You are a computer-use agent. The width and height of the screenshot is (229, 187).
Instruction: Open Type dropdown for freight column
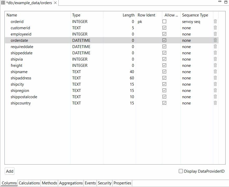(86, 66)
